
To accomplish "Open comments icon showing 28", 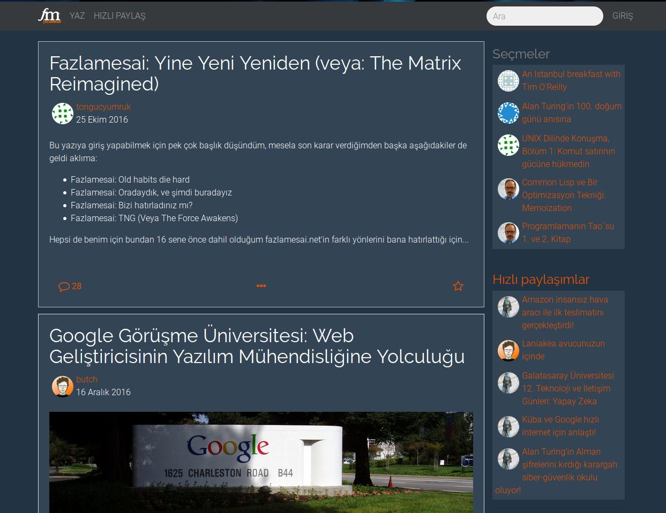I will pos(70,286).
